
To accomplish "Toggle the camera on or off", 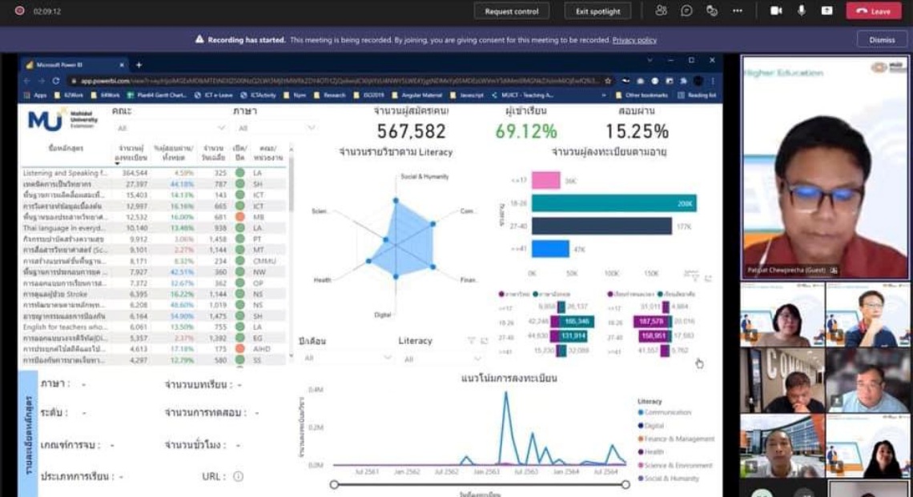I will pos(775,10).
